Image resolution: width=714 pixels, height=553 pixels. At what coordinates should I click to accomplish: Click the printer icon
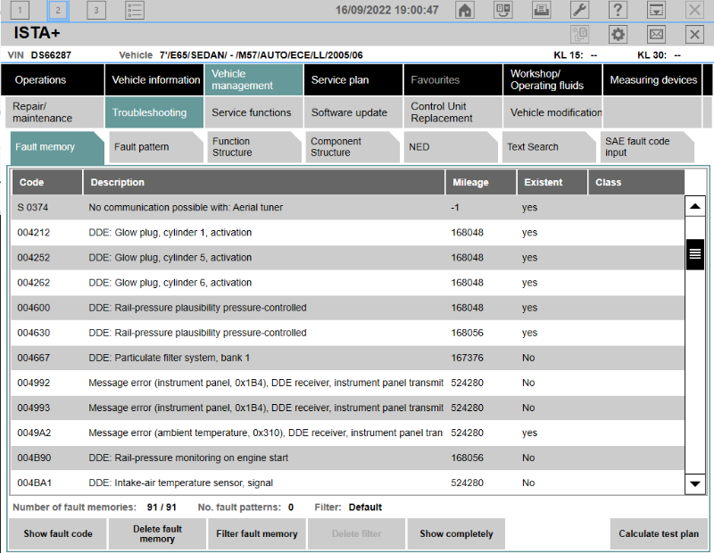(x=542, y=10)
